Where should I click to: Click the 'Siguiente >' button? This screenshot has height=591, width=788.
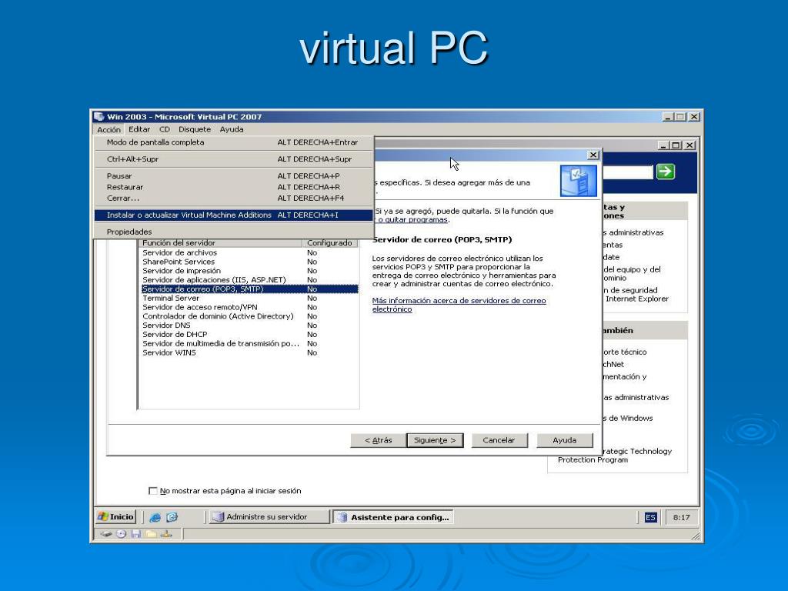(435, 440)
